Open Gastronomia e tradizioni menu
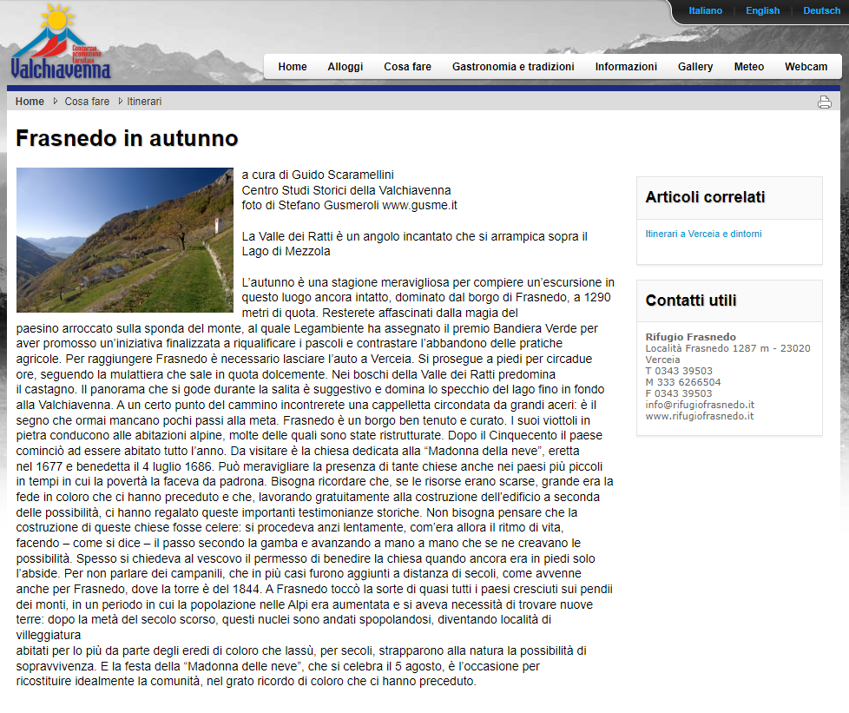 coord(513,67)
